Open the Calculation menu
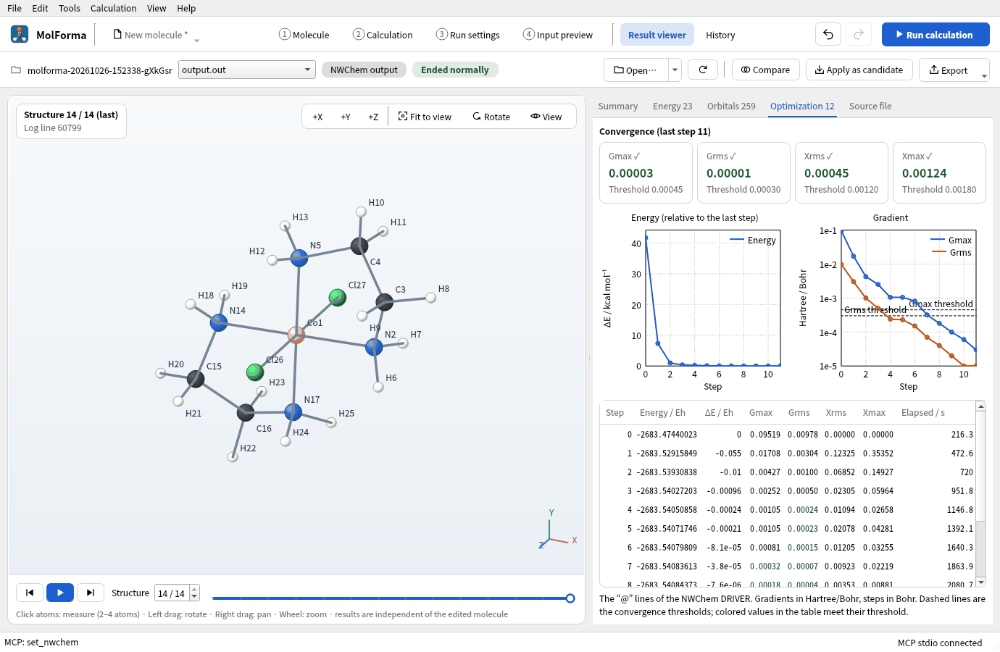Screen dimensions: 1000x652 113,8
